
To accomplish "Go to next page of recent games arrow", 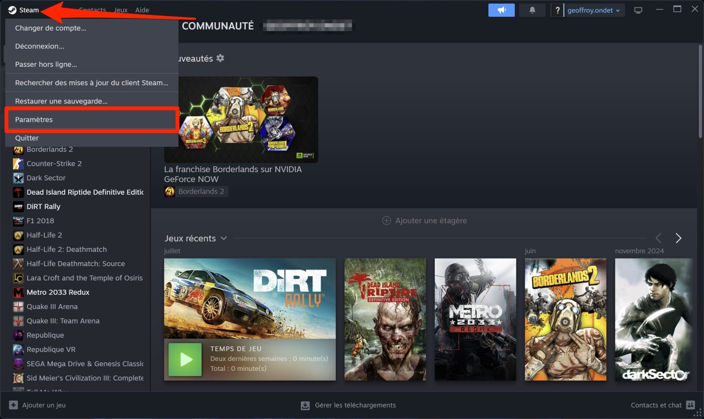I will coord(678,238).
